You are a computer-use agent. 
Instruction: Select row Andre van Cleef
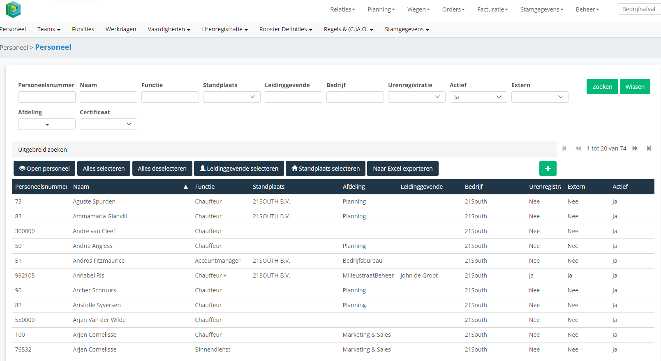[333, 231]
